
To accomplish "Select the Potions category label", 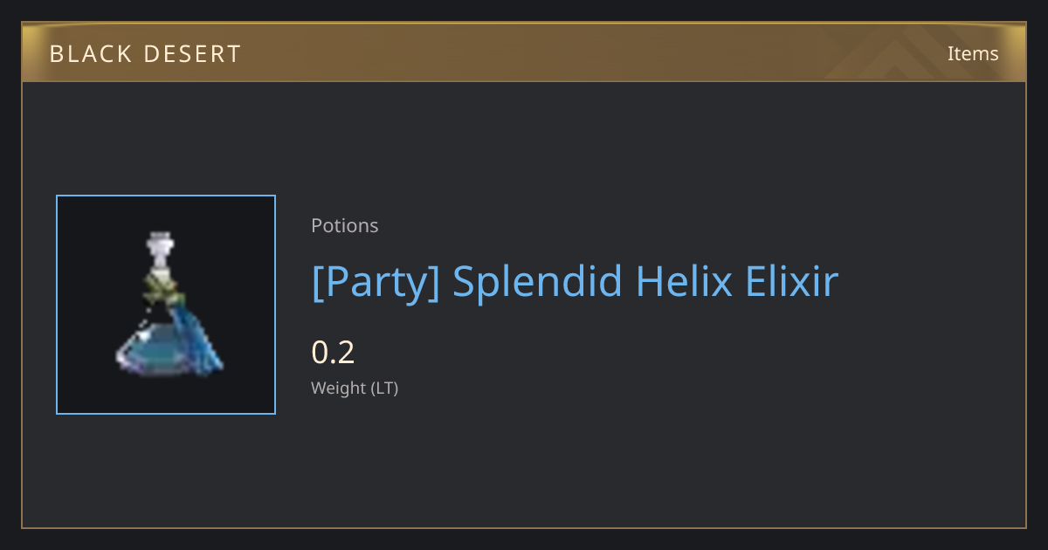I will [x=345, y=225].
